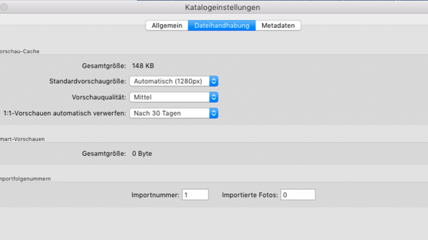Click blue arrows of Standardvorschaugröße dropdown
Image resolution: width=428 pixels, height=240 pixels.
[x=213, y=81]
